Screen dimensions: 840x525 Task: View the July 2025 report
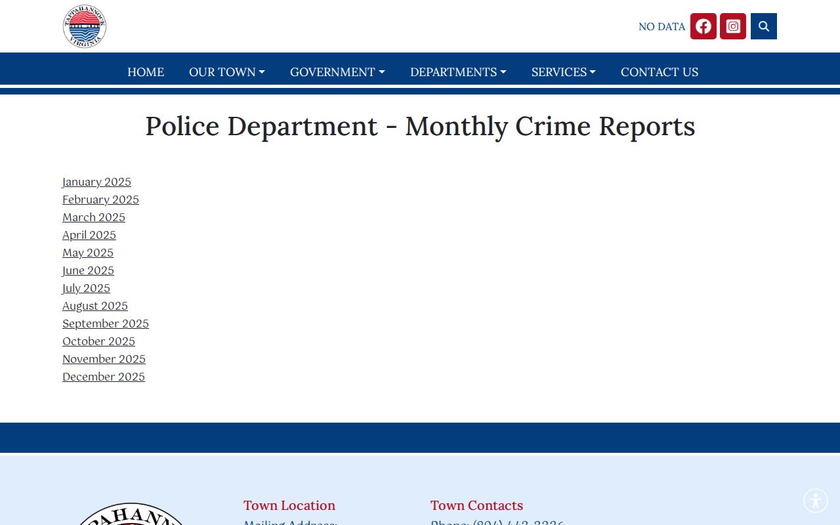coord(86,288)
